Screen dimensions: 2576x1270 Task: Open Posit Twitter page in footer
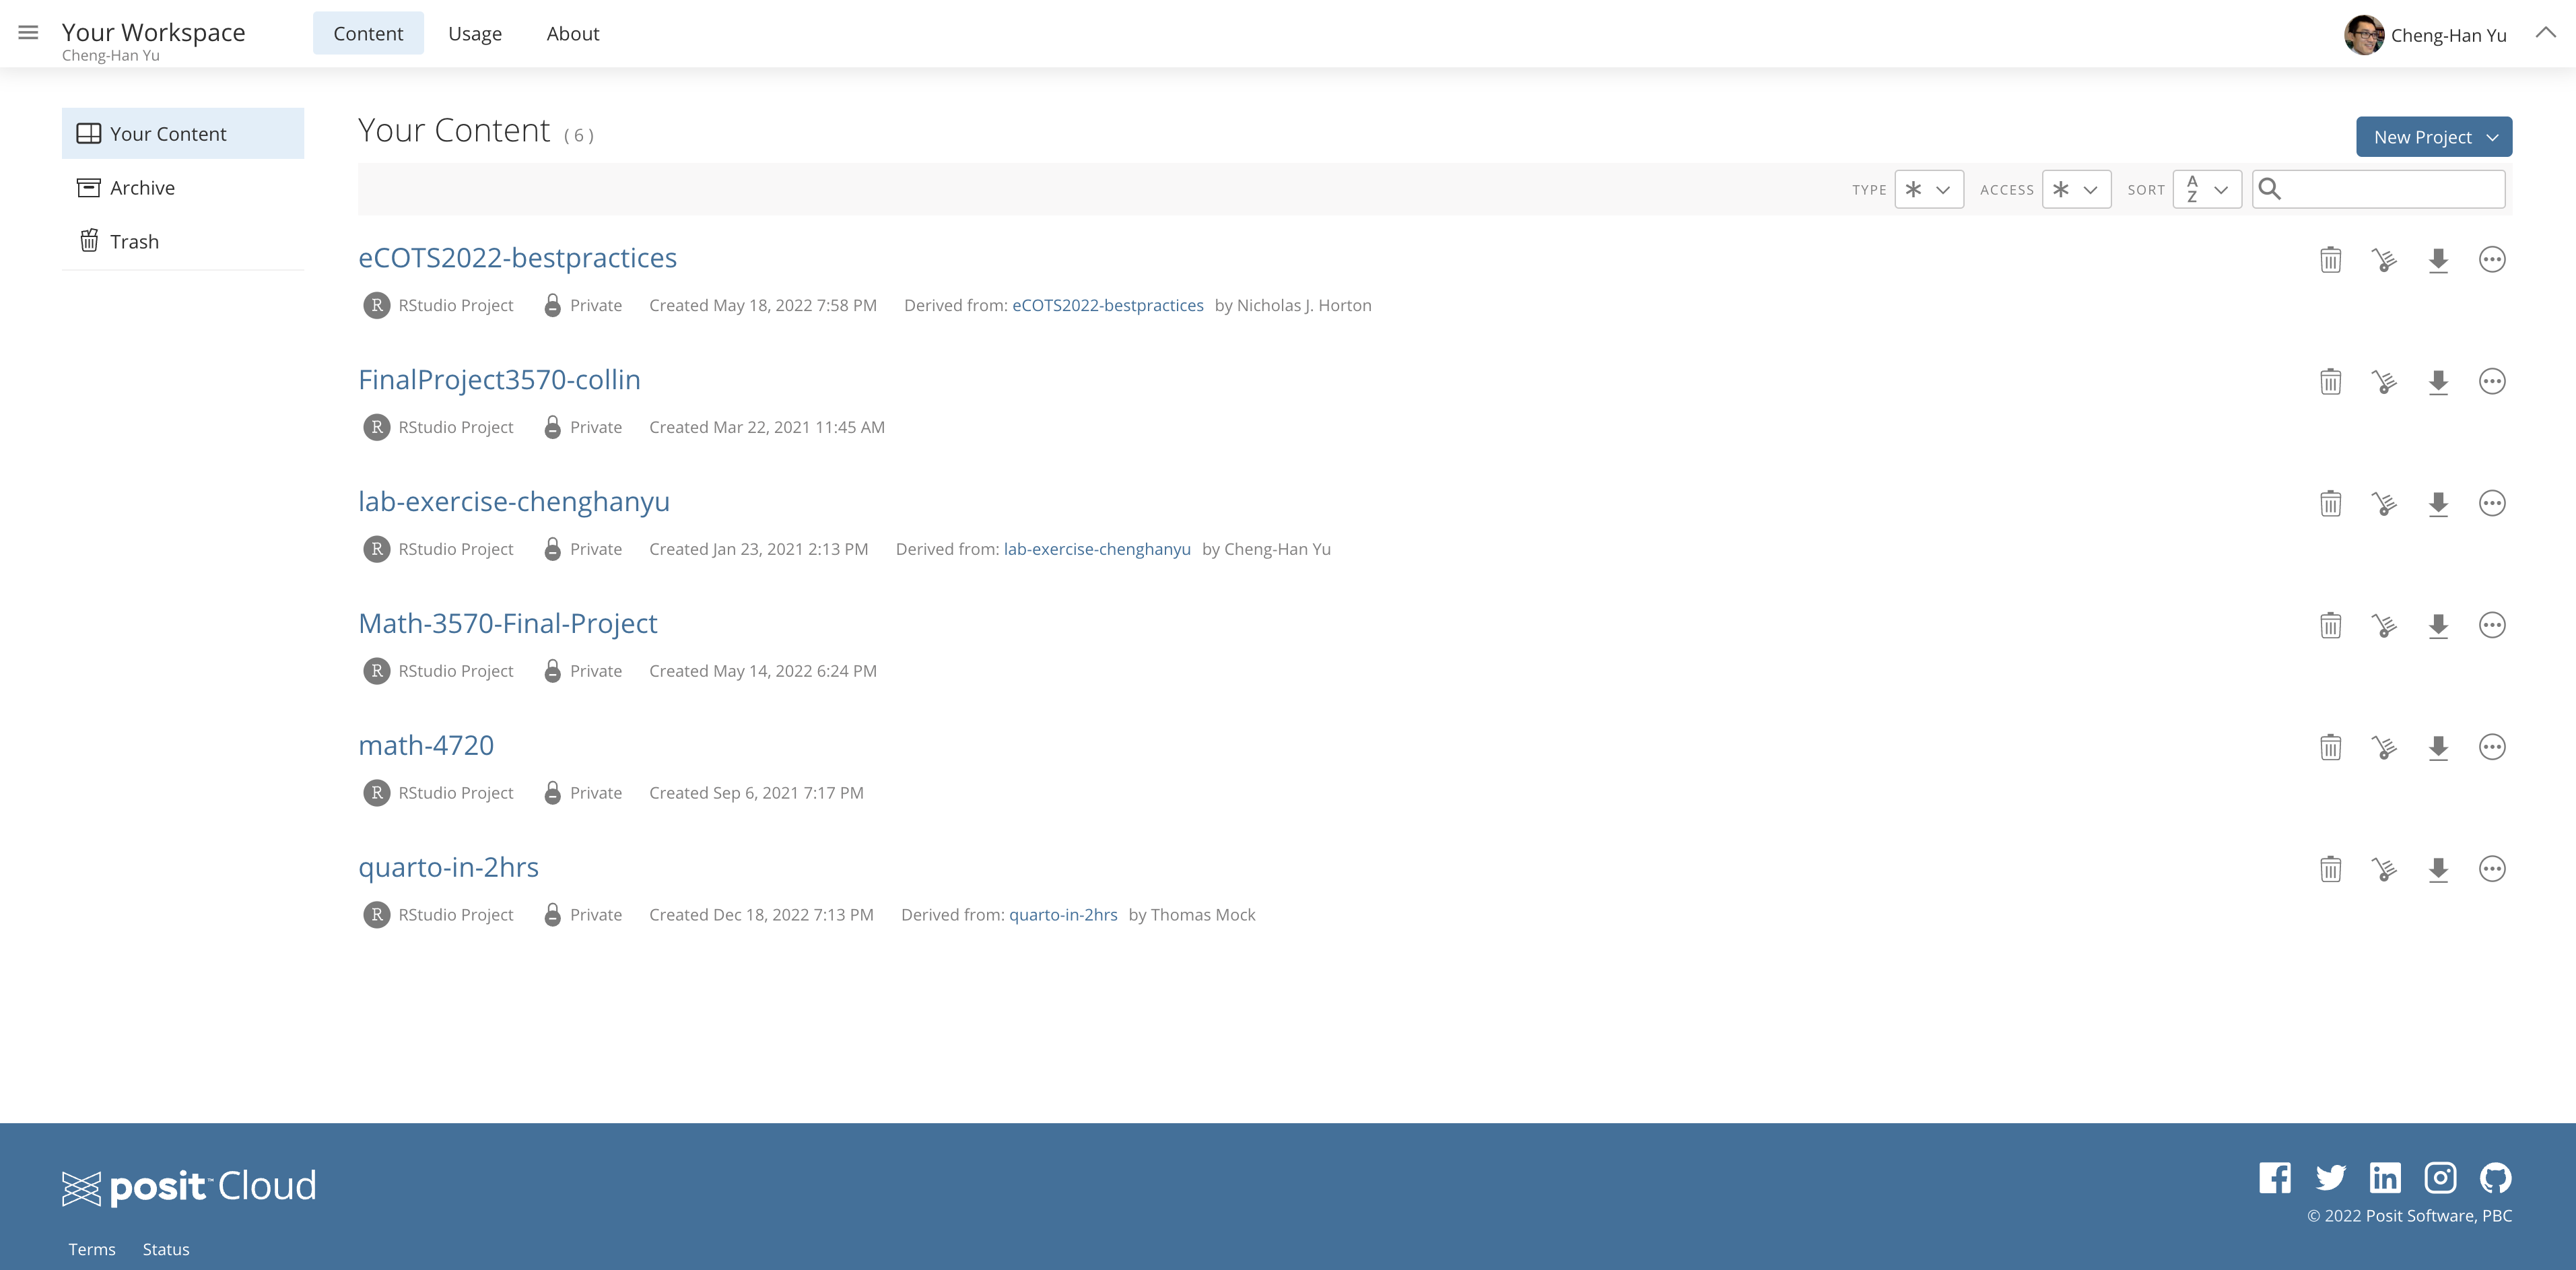(x=2330, y=1178)
